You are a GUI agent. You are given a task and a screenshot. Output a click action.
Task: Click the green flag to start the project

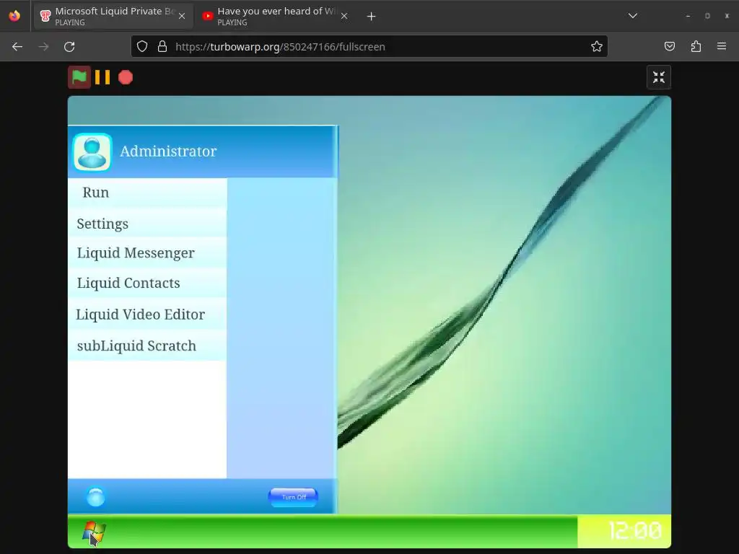[79, 77]
